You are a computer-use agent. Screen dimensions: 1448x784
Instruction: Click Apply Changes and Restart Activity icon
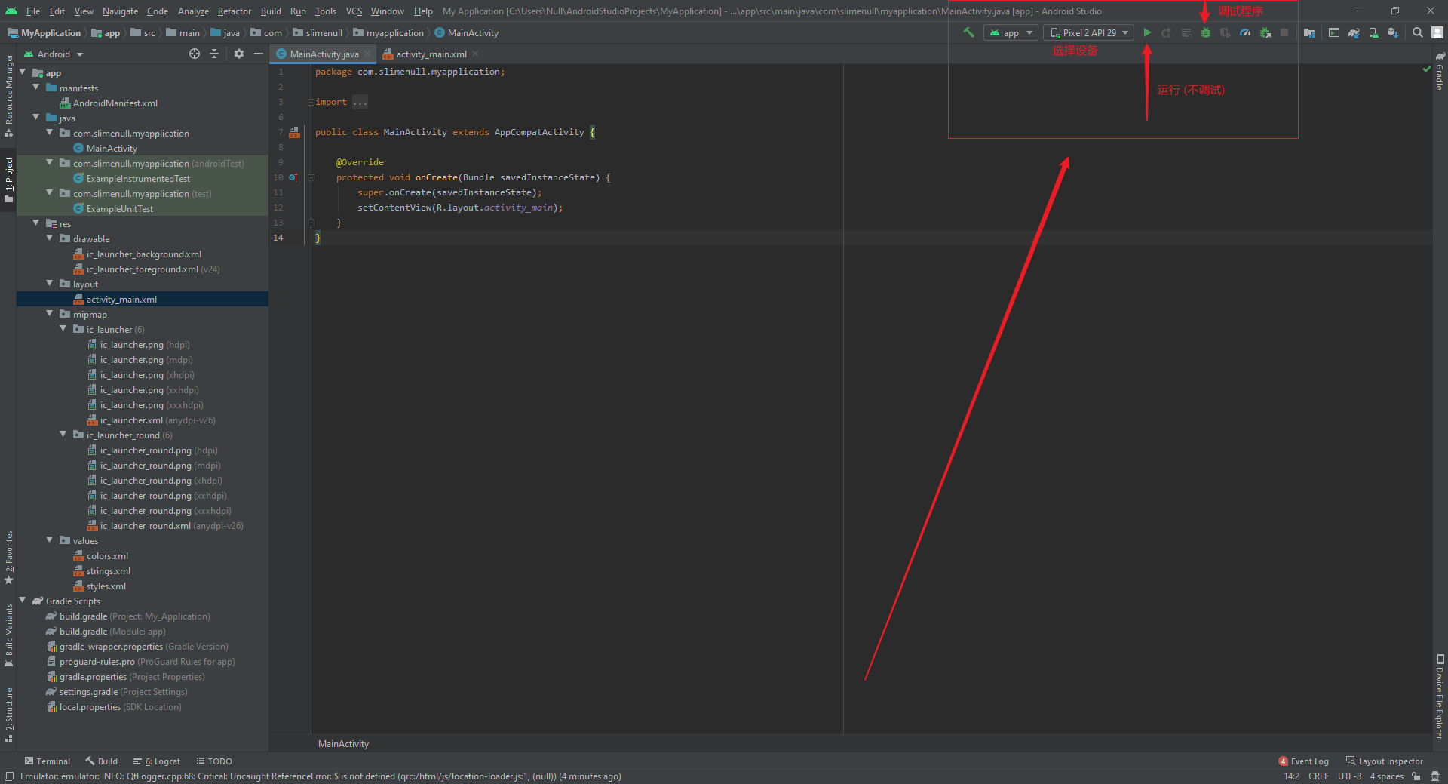tap(1167, 32)
